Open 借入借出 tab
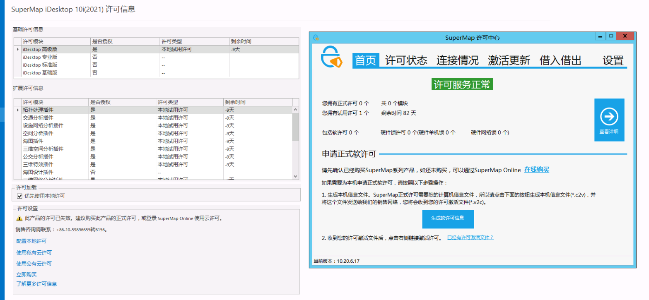 (560, 60)
